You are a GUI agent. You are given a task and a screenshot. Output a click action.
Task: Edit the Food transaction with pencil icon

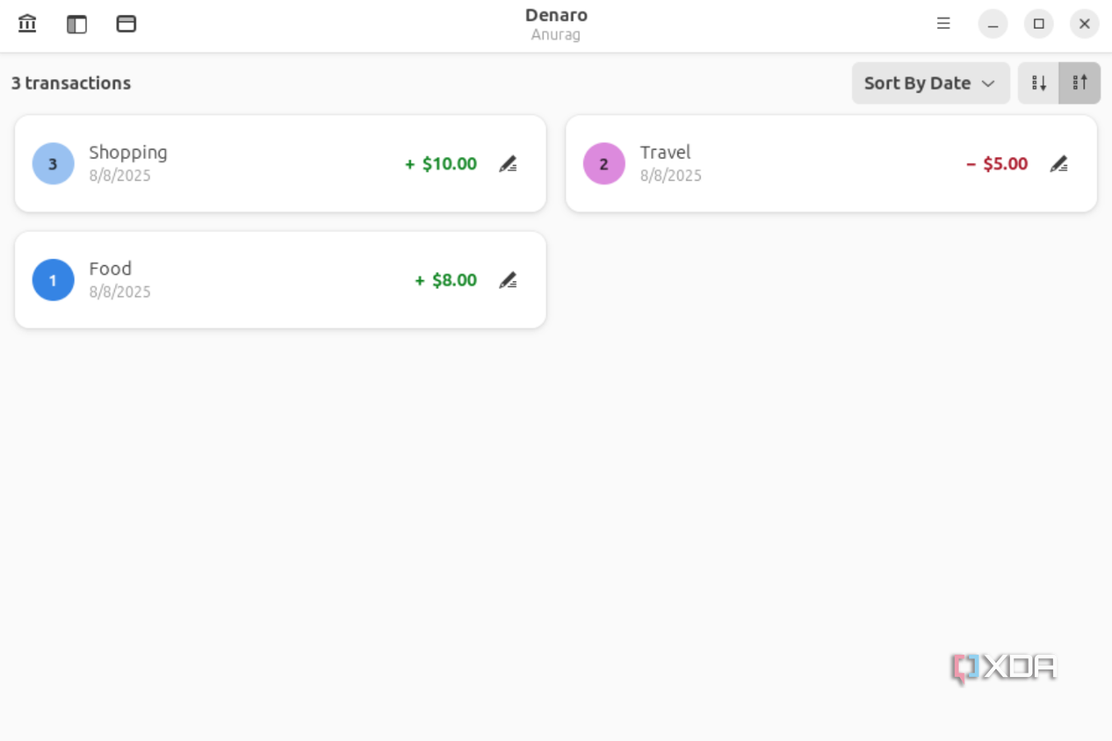point(508,280)
